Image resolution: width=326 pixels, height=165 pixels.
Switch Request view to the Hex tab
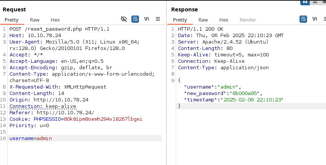pyautogui.click(x=55, y=20)
